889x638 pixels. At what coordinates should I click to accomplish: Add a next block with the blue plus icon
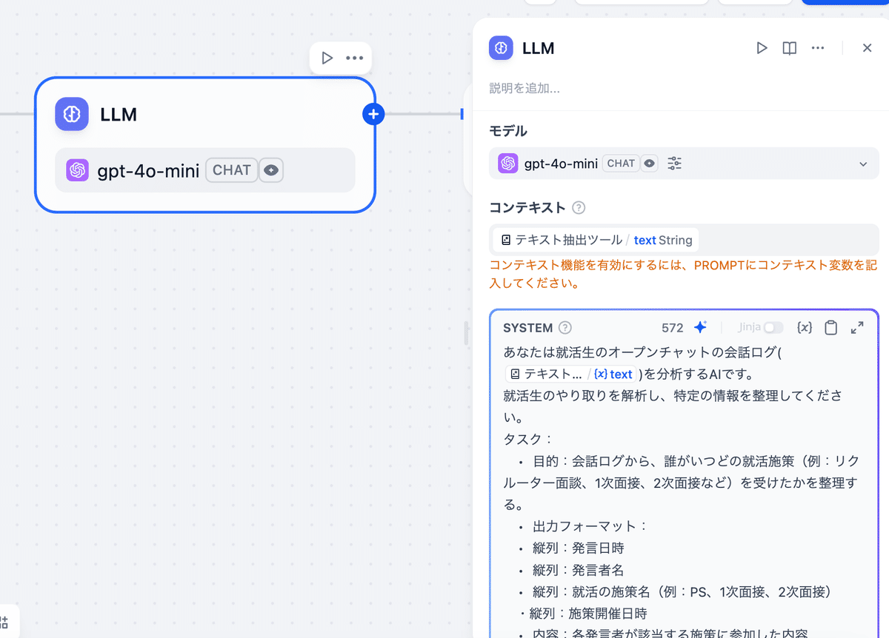(x=373, y=114)
